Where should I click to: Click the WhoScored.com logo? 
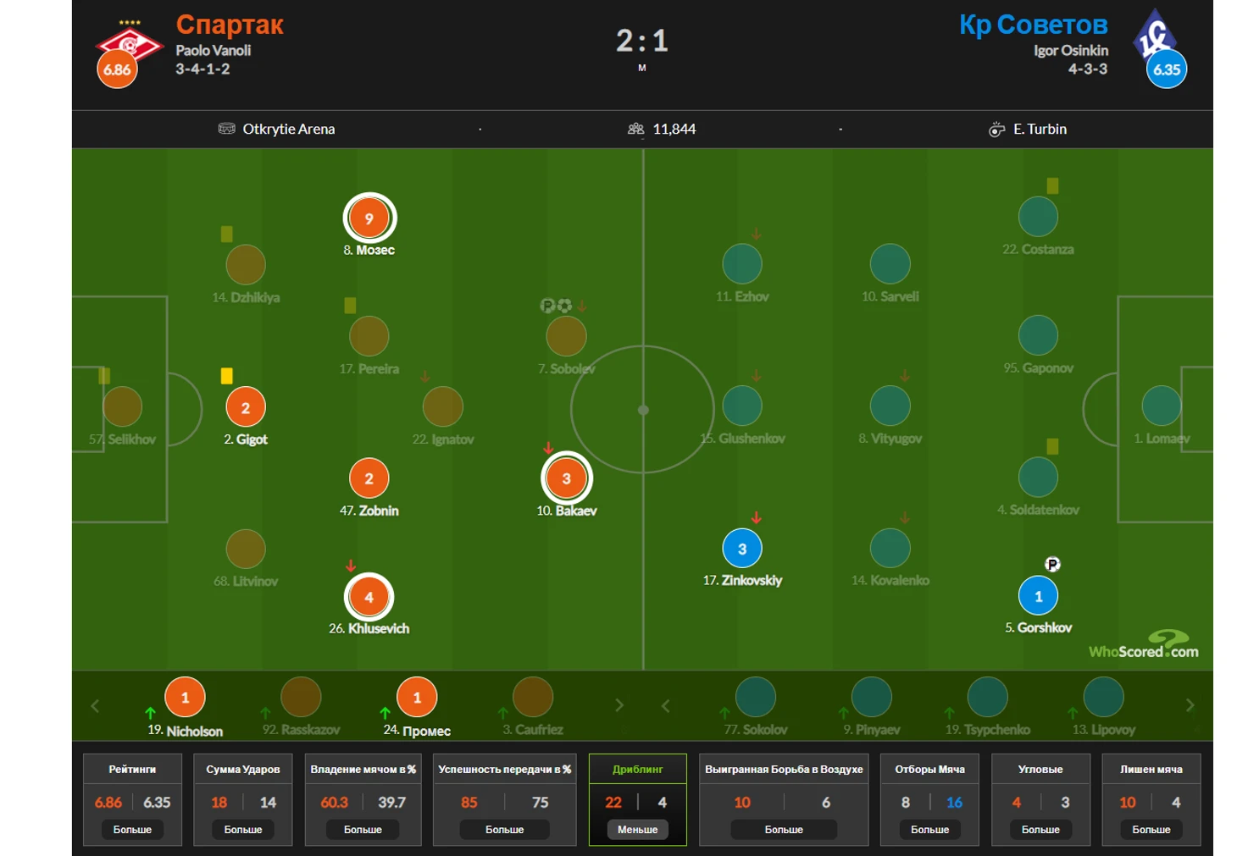coord(1144,645)
